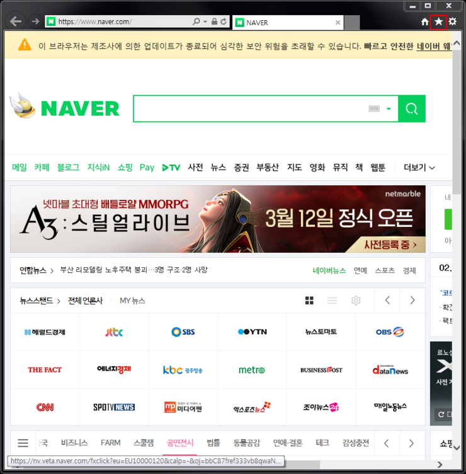Switch newsstand to grid view
466x474 pixels.
coord(309,301)
